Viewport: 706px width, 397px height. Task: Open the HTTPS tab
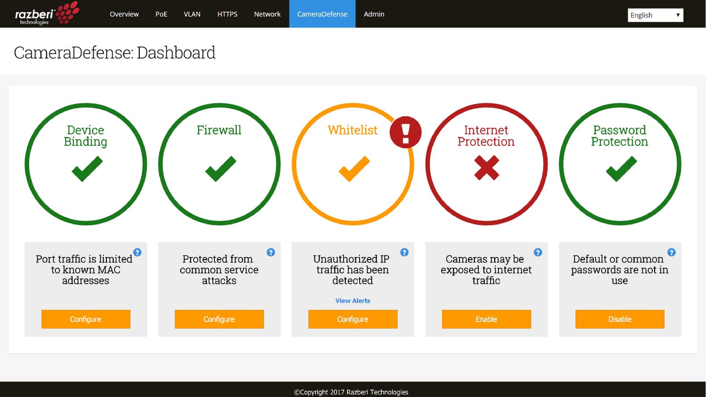pyautogui.click(x=227, y=14)
